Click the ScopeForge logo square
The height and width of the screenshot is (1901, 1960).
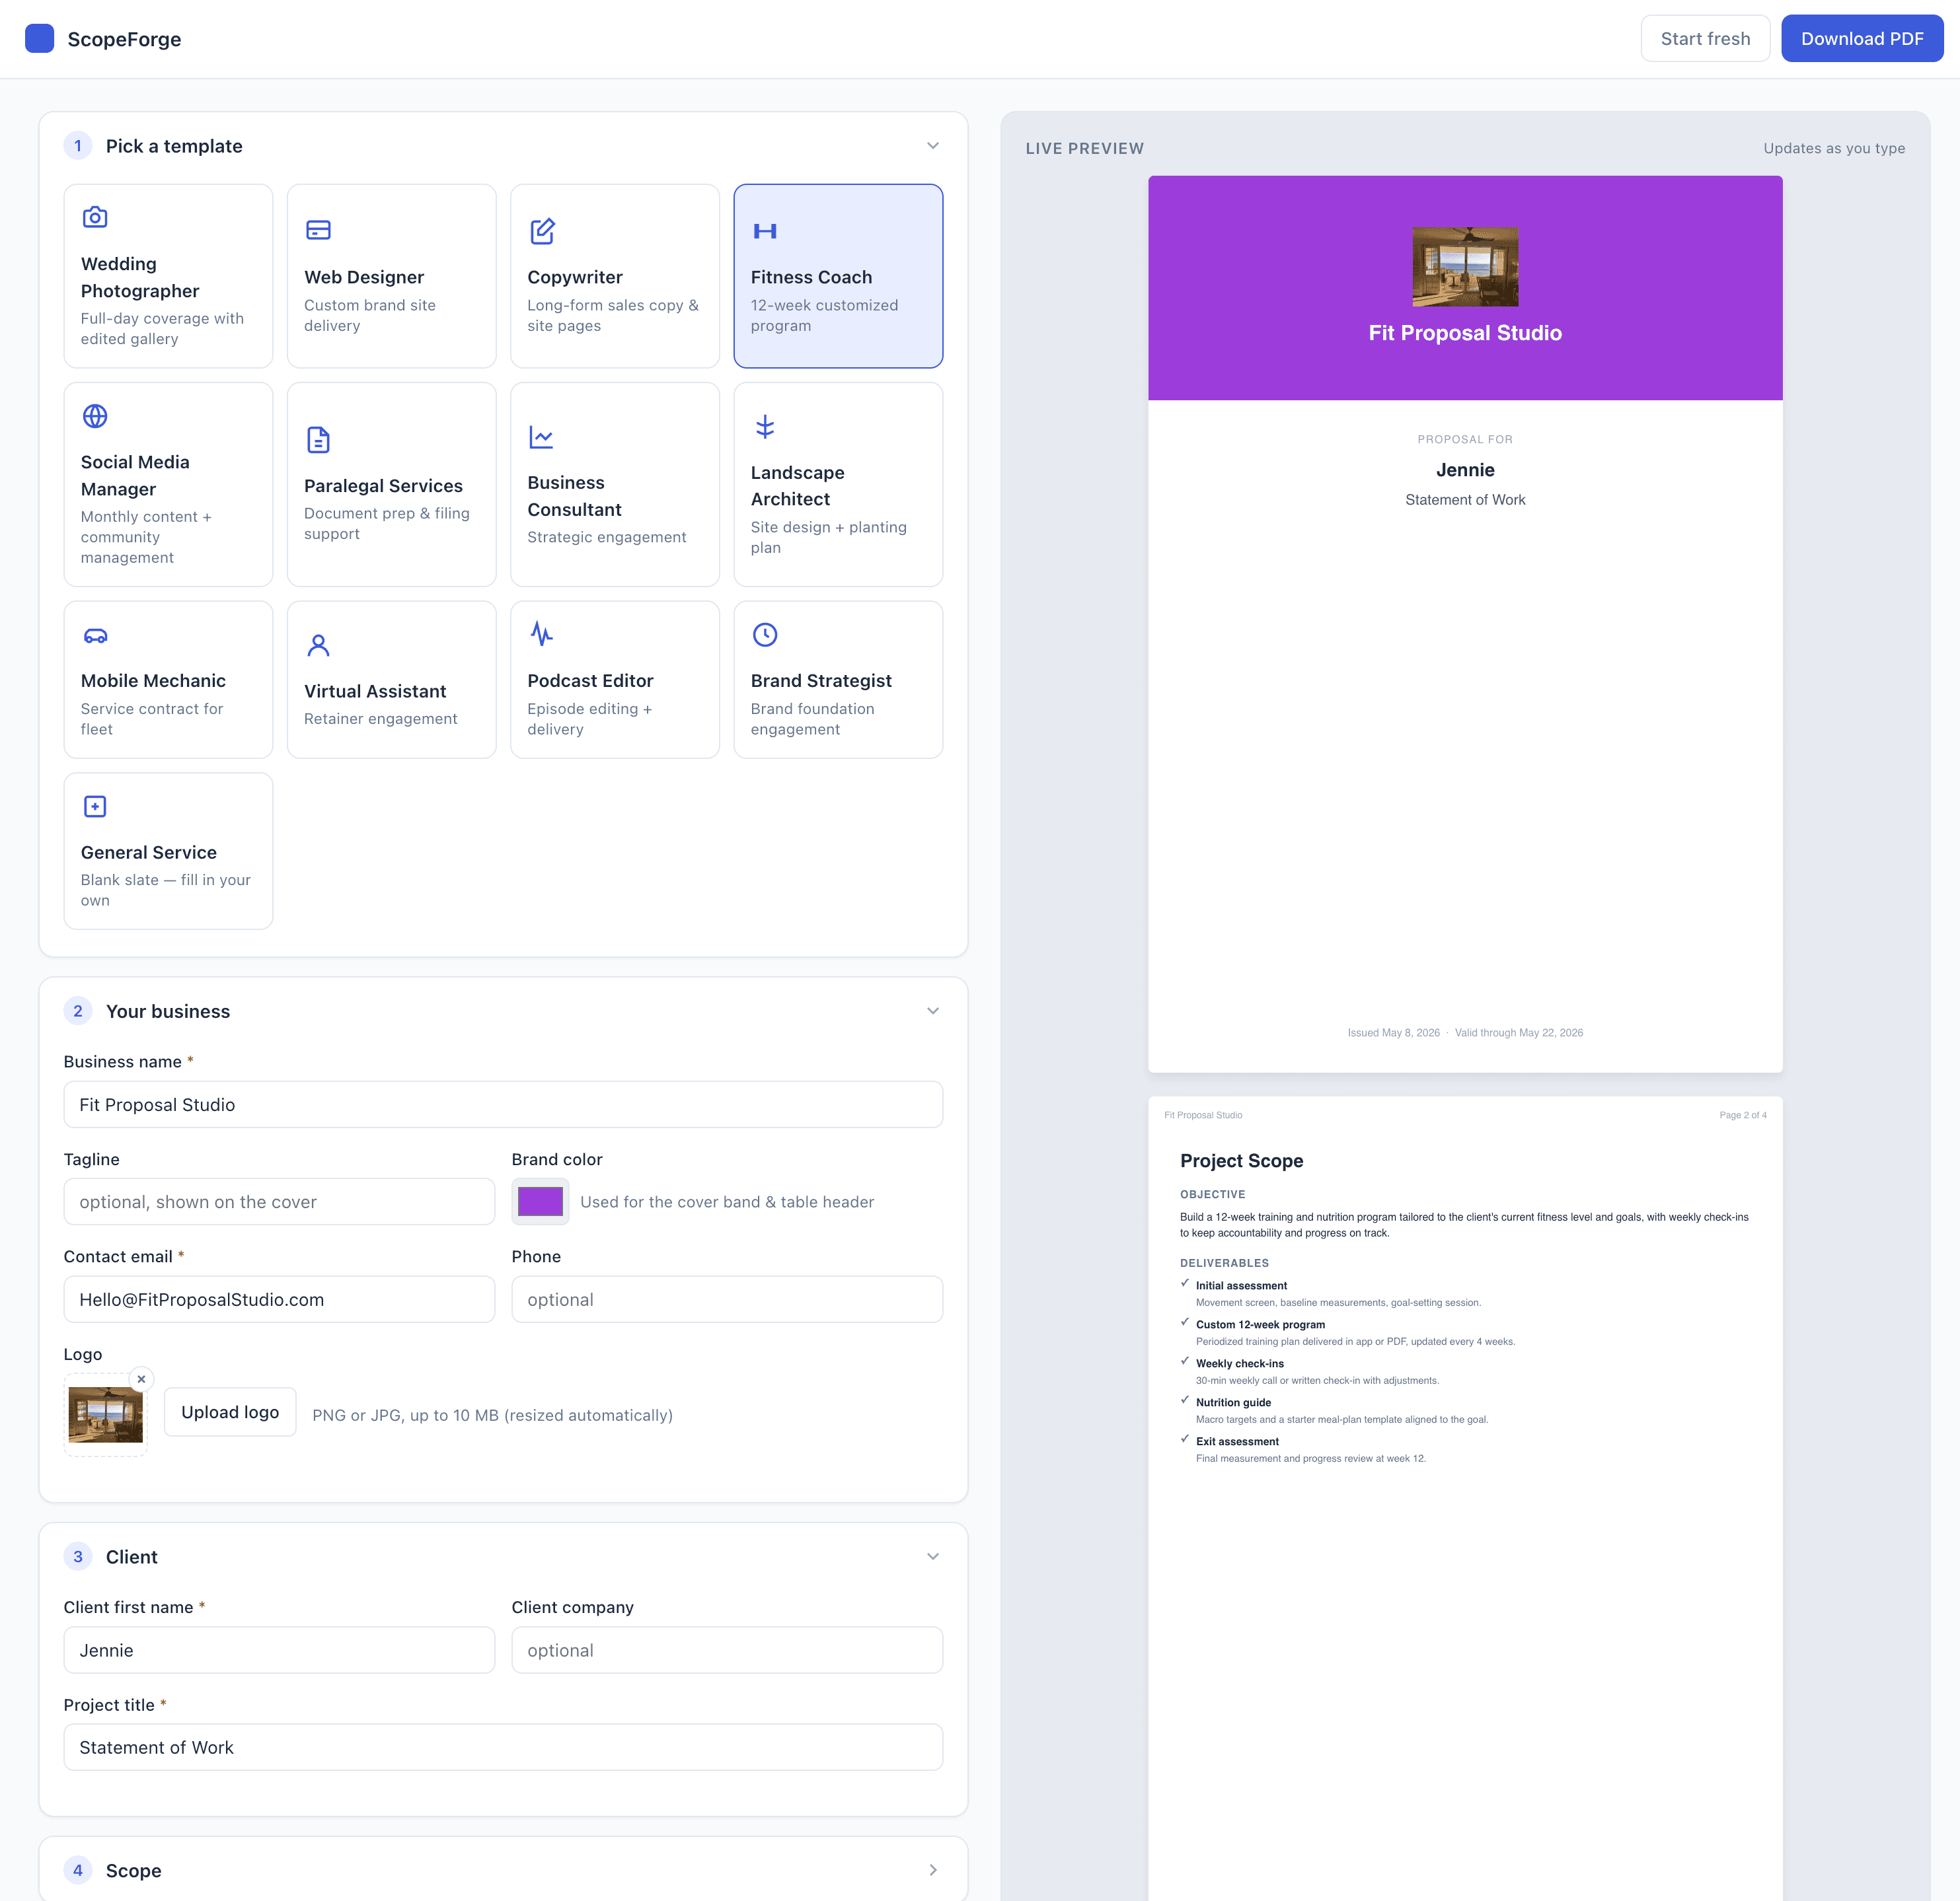[x=39, y=39]
